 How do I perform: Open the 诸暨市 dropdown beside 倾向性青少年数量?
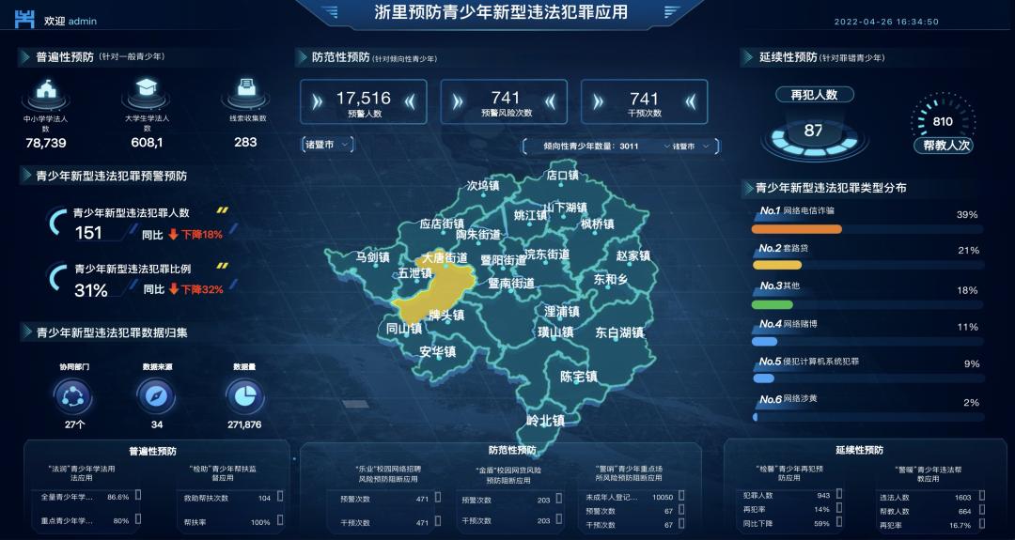[692, 147]
